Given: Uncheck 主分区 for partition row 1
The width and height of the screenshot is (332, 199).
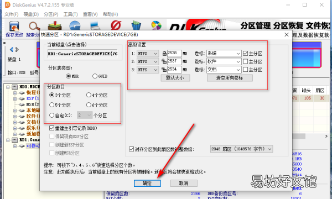Looking at the screenshot, I should [245, 53].
